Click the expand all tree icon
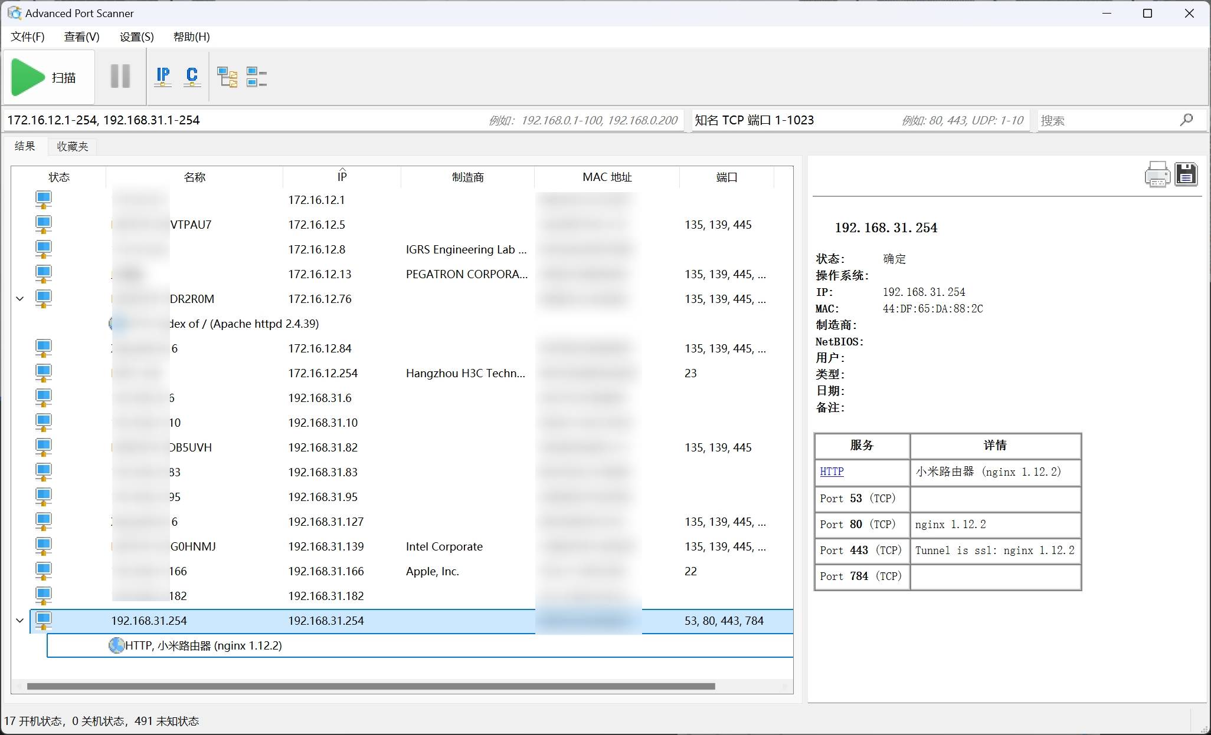 tap(227, 77)
